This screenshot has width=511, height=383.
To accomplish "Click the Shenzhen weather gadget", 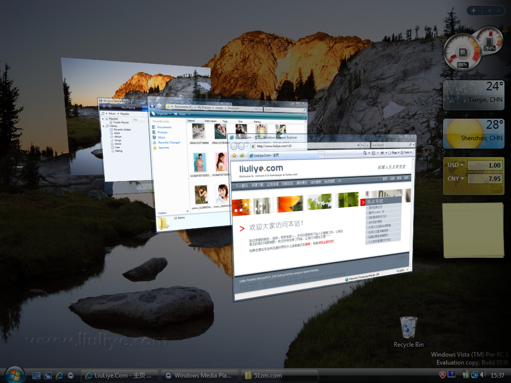I will 474,134.
